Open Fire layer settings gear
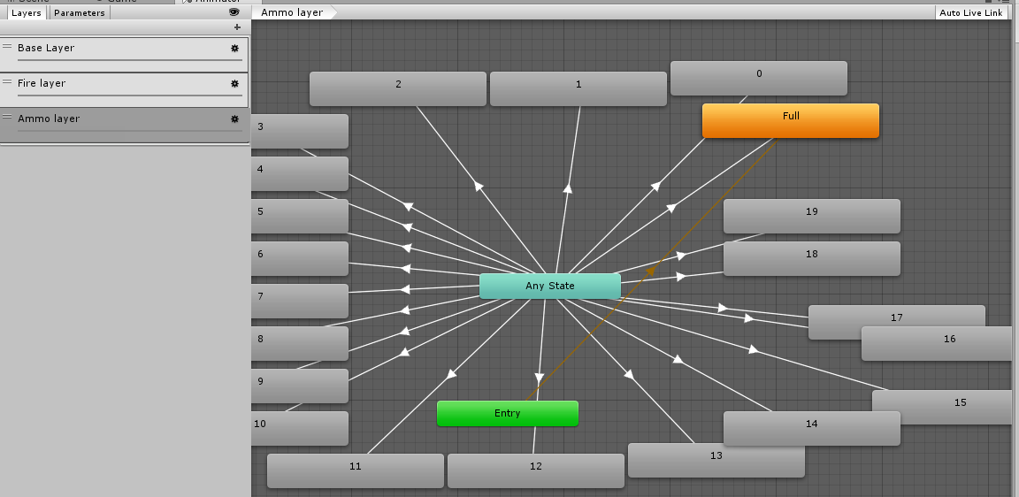Viewport: 1019px width, 497px height. coord(234,83)
